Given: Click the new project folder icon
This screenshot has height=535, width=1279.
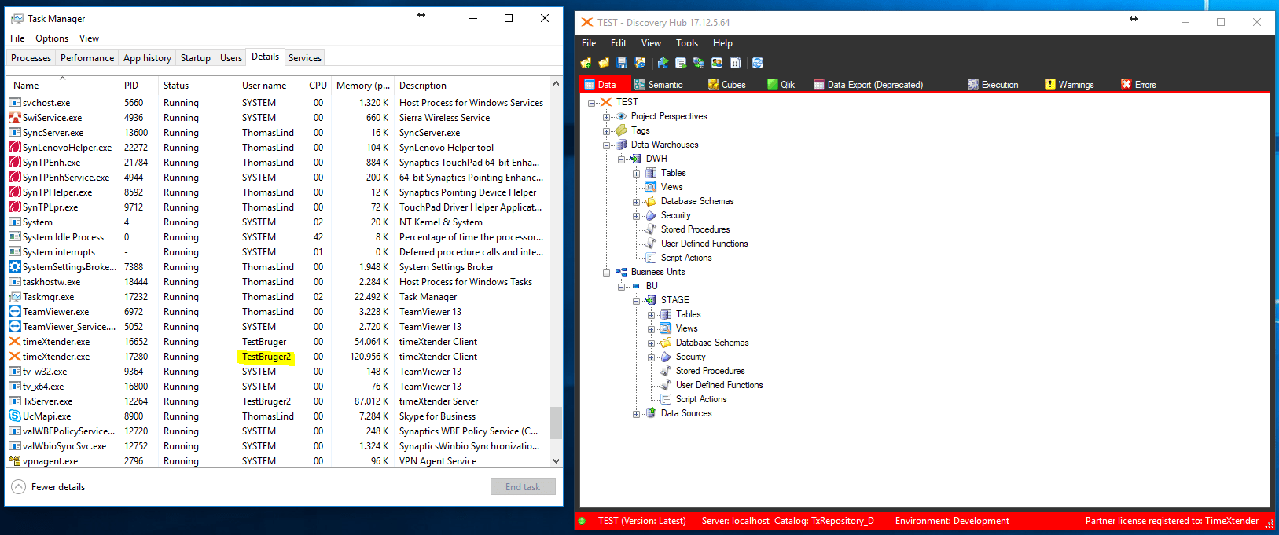Looking at the screenshot, I should pyautogui.click(x=586, y=63).
